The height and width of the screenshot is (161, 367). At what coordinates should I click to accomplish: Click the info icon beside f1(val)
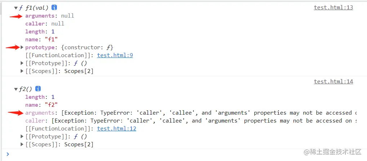tap(54, 8)
